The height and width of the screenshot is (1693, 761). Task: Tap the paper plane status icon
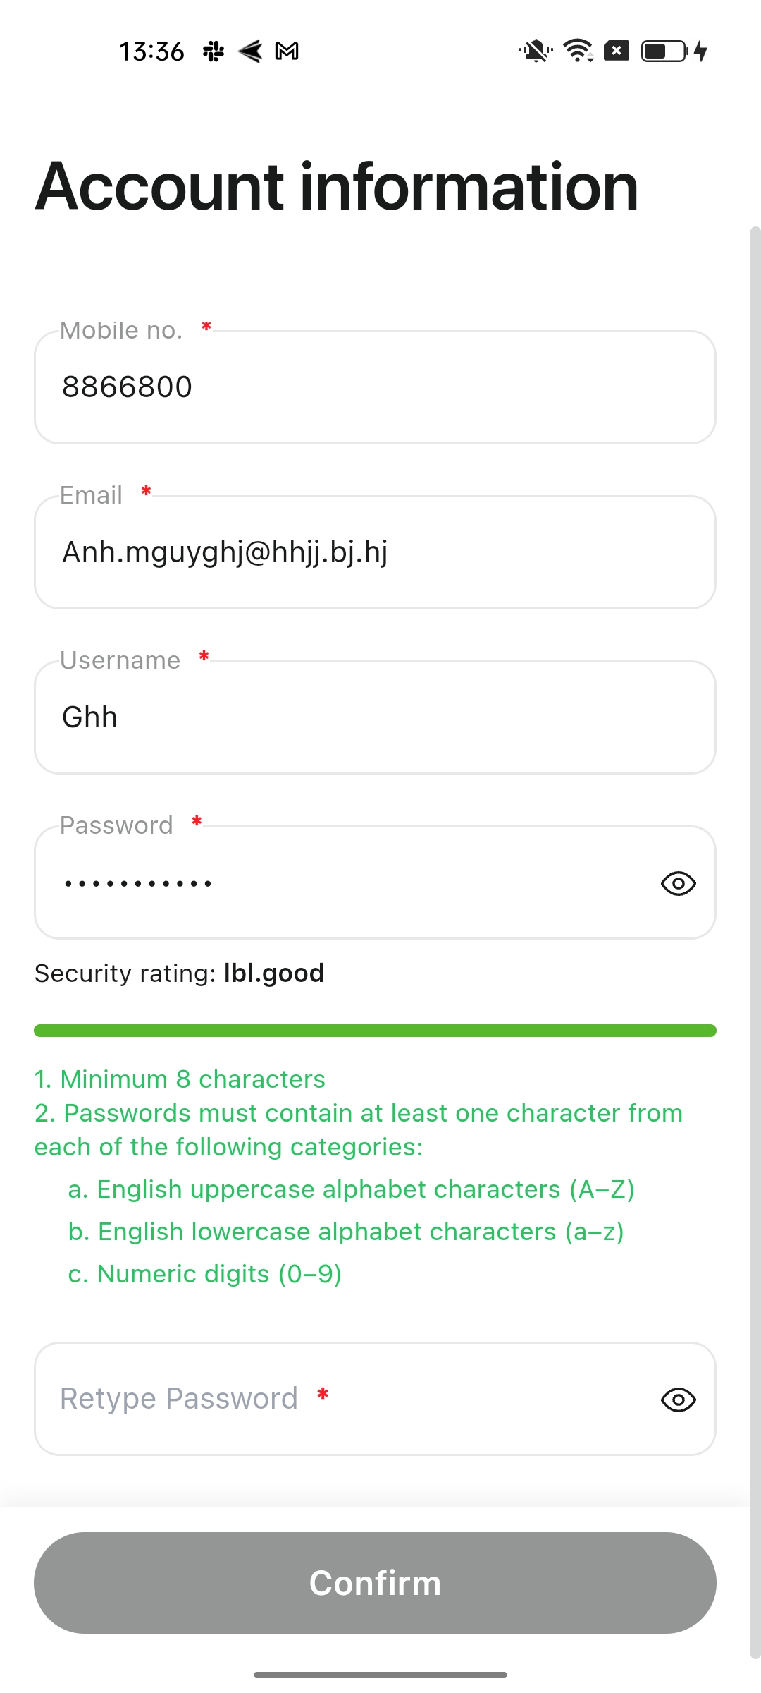pyautogui.click(x=250, y=51)
